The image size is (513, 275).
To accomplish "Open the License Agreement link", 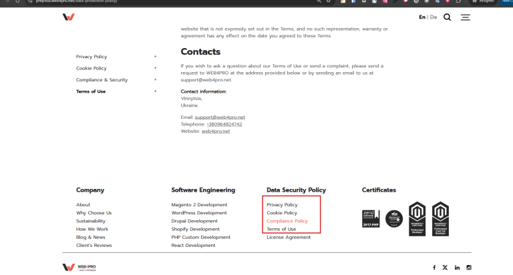I will pyautogui.click(x=289, y=238).
